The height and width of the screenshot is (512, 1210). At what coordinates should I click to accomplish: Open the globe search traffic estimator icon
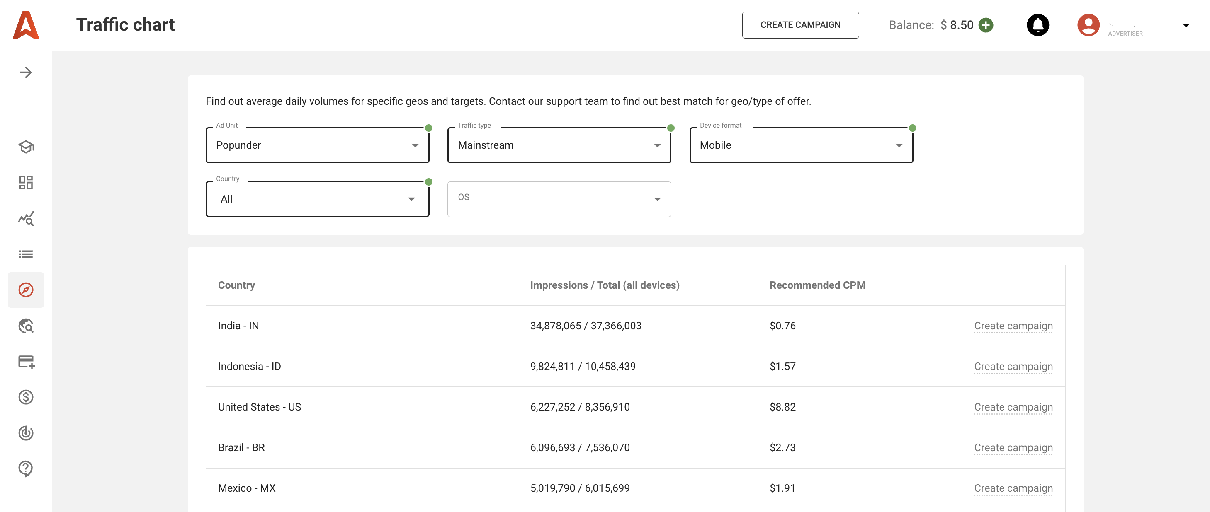click(x=26, y=326)
